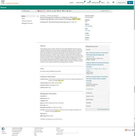This screenshot has width=135, height=136.
Task: Select the record checkbox beside the title
Action: [38, 16]
